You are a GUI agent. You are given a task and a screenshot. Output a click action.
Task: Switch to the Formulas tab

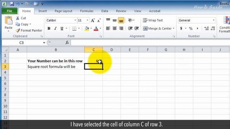click(87, 11)
